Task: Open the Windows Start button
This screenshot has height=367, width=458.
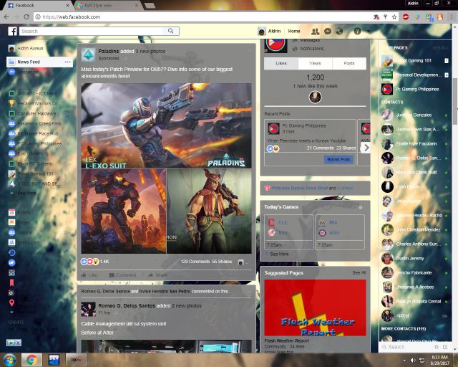Action: tap(9, 360)
